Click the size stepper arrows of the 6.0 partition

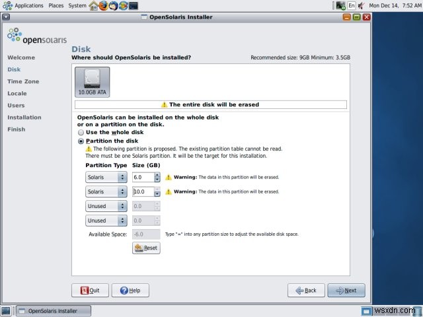157,177
